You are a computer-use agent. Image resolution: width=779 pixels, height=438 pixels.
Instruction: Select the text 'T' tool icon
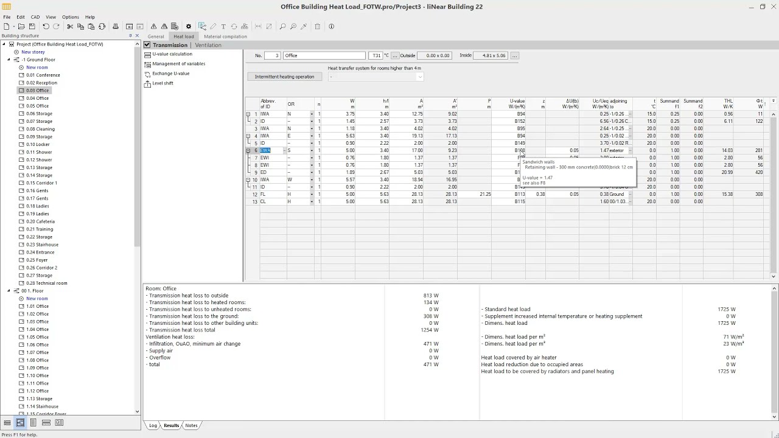(x=223, y=26)
